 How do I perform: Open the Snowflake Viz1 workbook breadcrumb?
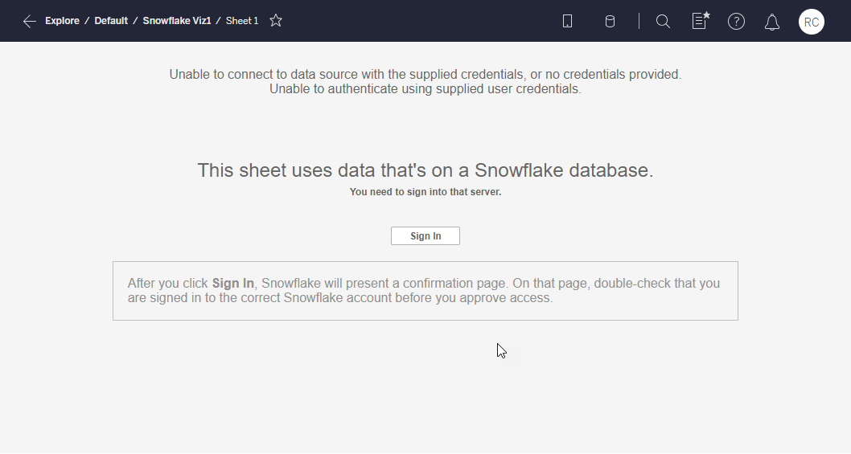(176, 21)
